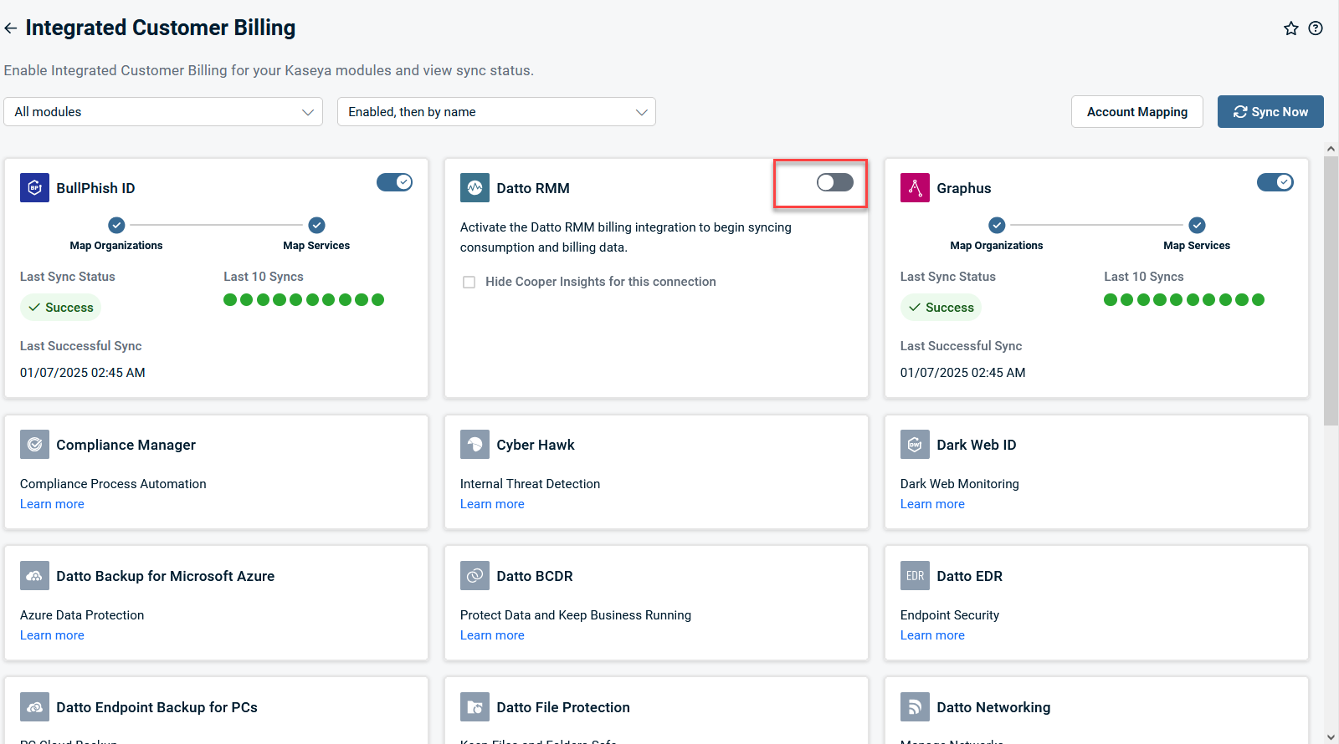Click the Graphus module icon
Viewport: 1339px width, 744px height.
(915, 188)
